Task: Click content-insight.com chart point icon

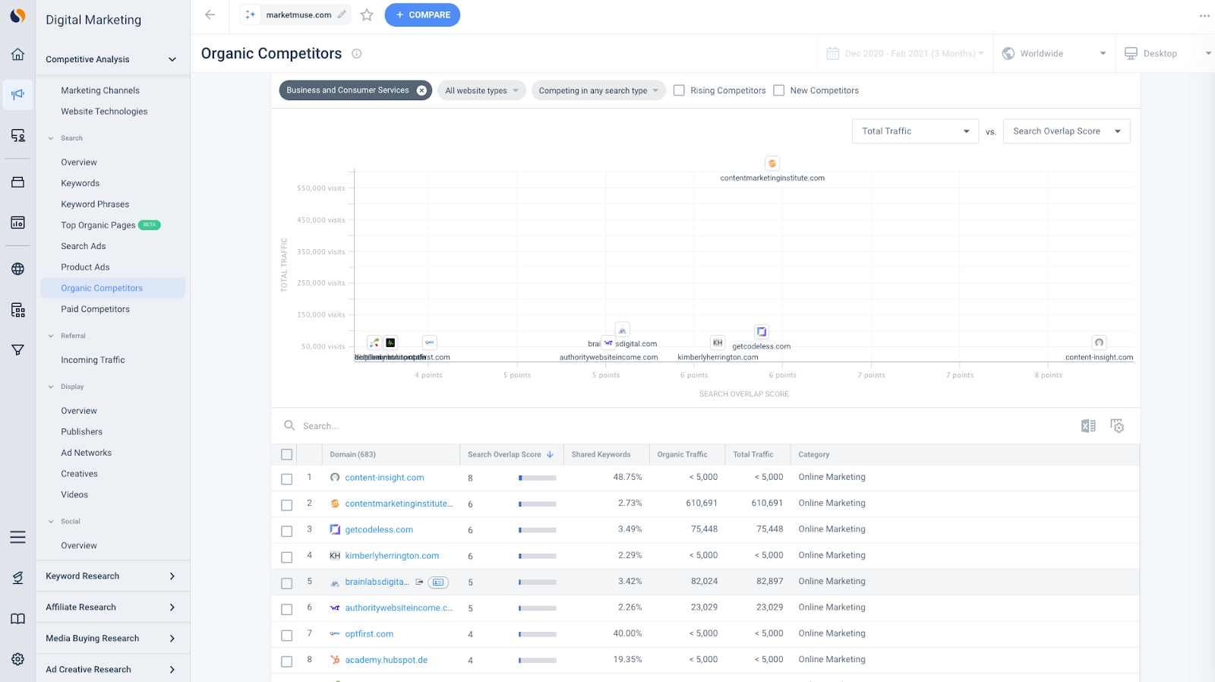Action: (1099, 343)
